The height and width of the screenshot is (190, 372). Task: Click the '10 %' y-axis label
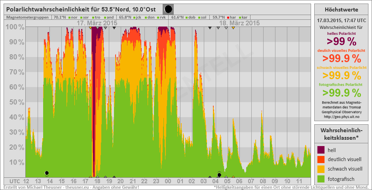tap(16, 162)
